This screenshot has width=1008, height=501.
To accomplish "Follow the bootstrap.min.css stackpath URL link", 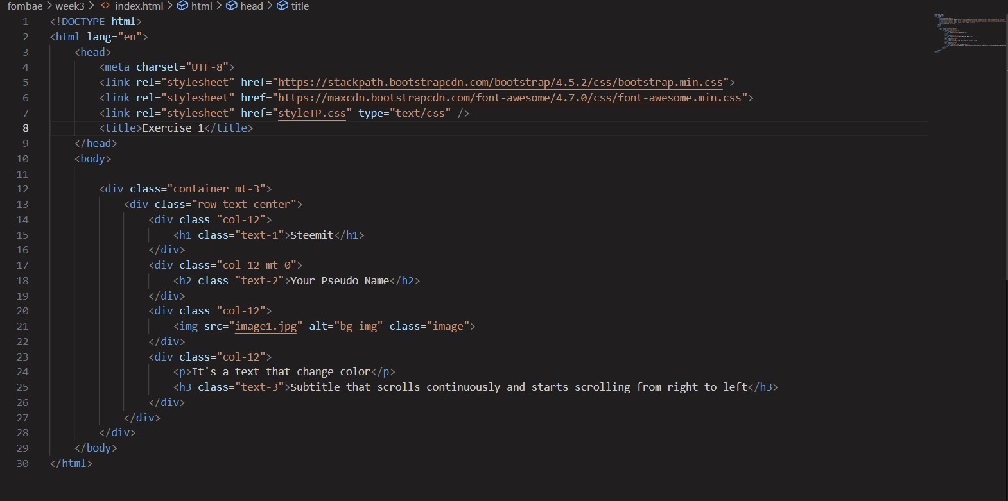I will pos(500,82).
